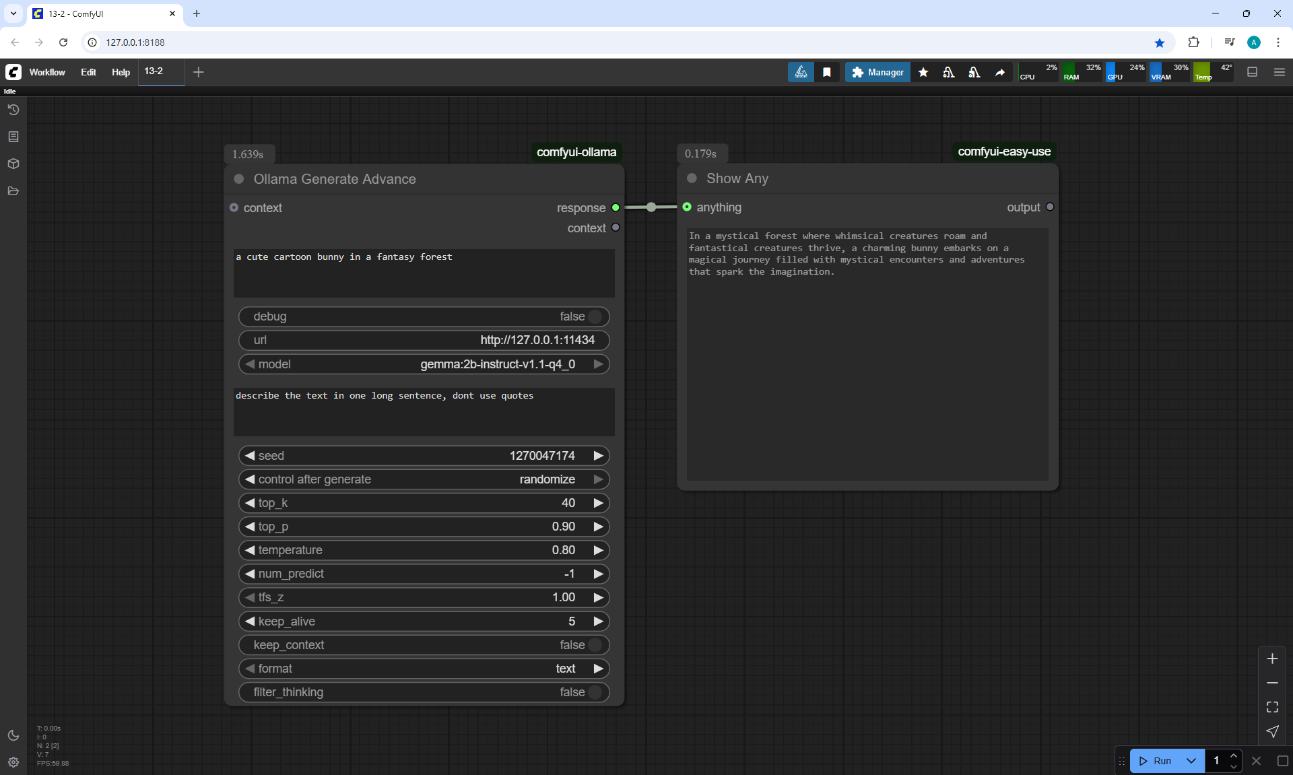Open the Workflow menu

pyautogui.click(x=47, y=72)
